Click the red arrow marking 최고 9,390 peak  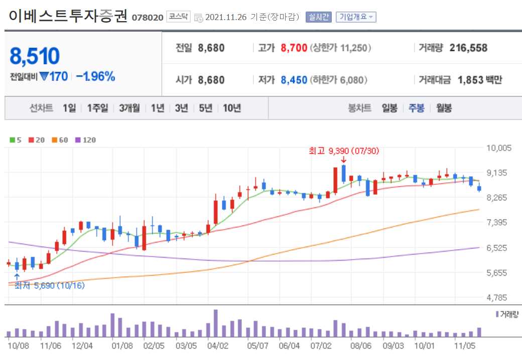pos(343,161)
